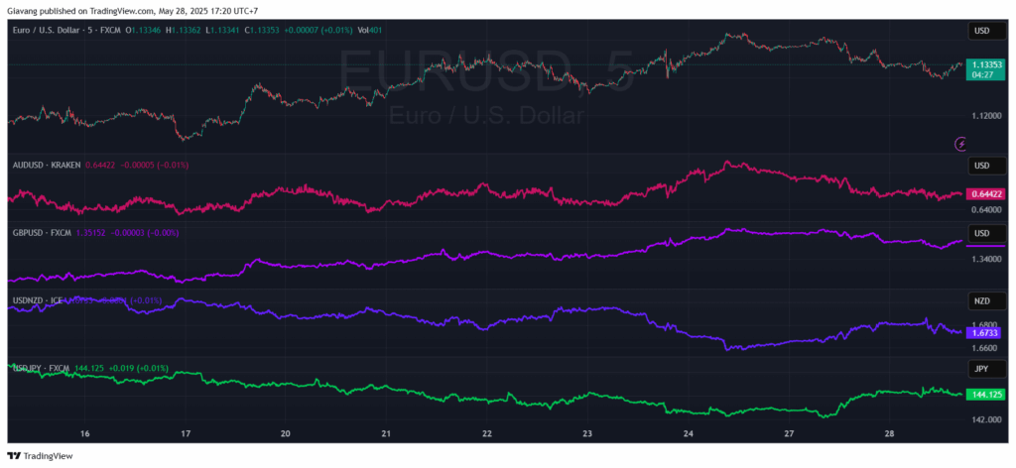1016x468 pixels.
Task: Open the NZD currency selector
Action: (982, 299)
